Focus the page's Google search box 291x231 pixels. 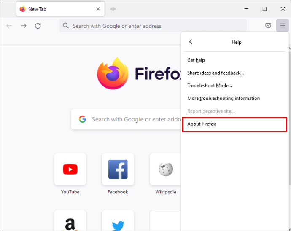(126, 119)
